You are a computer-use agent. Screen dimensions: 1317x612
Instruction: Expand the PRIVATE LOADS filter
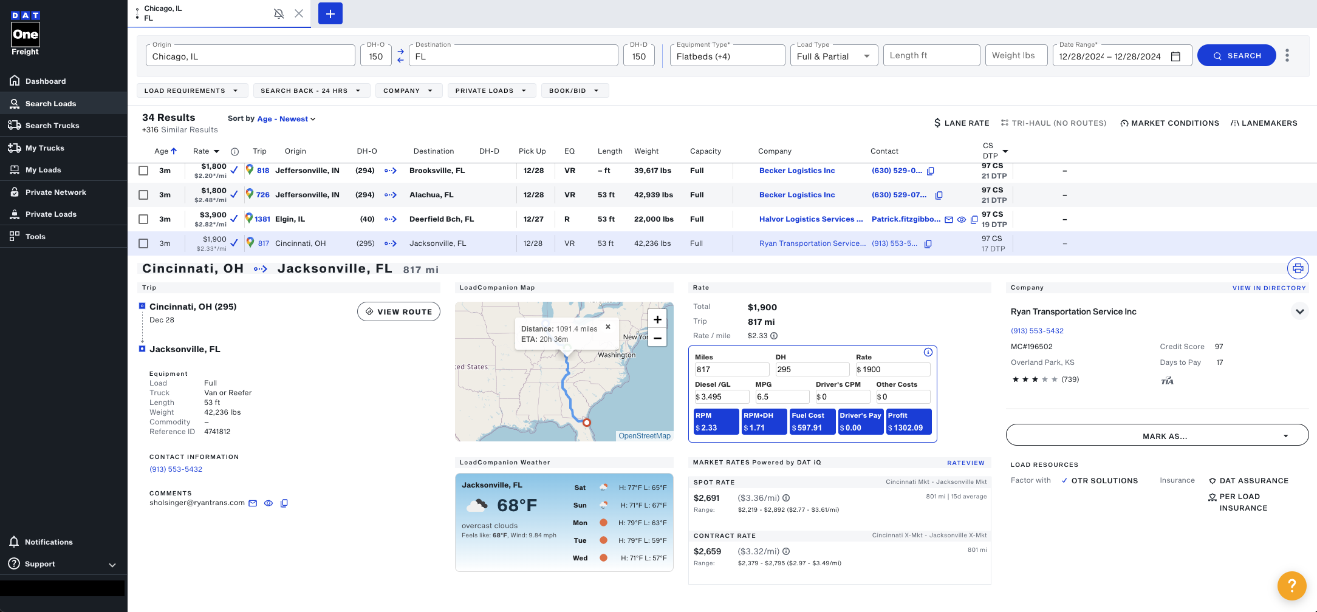pyautogui.click(x=491, y=90)
